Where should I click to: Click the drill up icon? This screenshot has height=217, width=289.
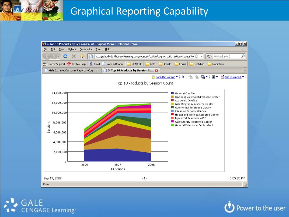click(196, 77)
